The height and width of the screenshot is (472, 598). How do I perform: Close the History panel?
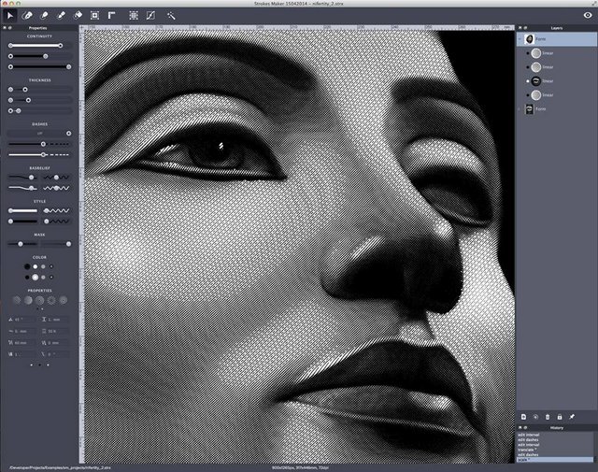pos(520,428)
